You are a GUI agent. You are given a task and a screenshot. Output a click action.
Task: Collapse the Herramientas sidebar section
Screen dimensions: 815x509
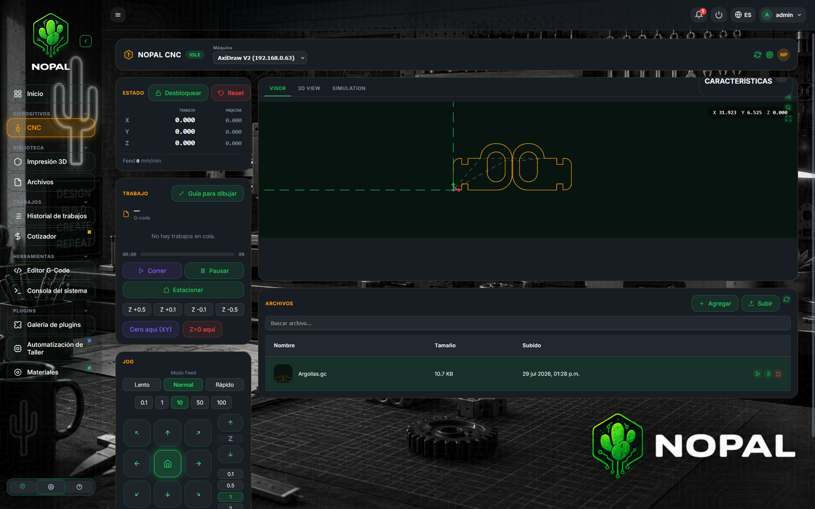[x=86, y=256]
